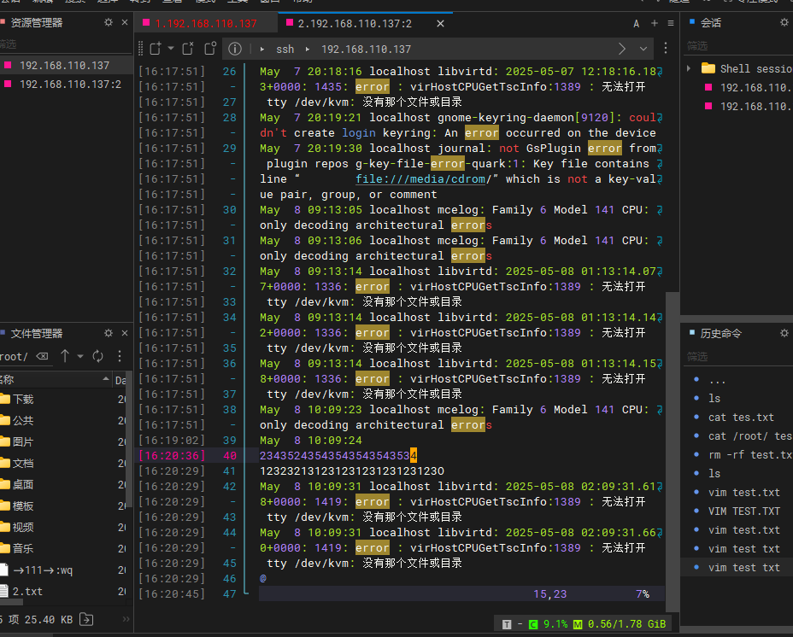
Task: Select history command 'vim test.txt' above VIM TEST.TXT
Action: [x=744, y=493]
